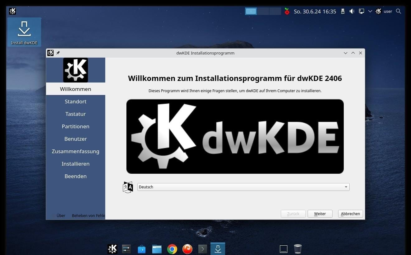Select the Willkommen step in sidebar
Screen dimensions: 411x255
click(x=76, y=89)
